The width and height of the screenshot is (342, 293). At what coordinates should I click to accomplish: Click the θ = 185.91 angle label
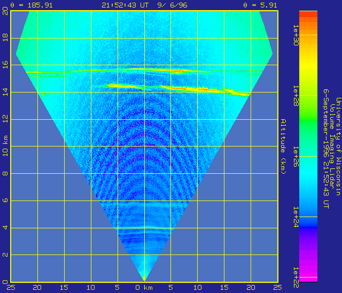pos(32,5)
